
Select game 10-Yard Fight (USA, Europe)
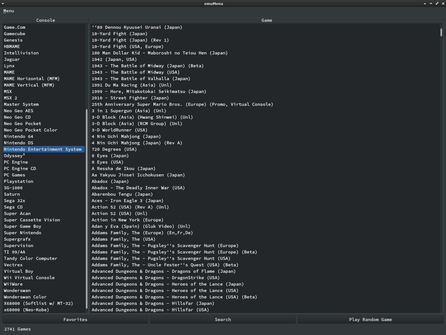[265, 47]
